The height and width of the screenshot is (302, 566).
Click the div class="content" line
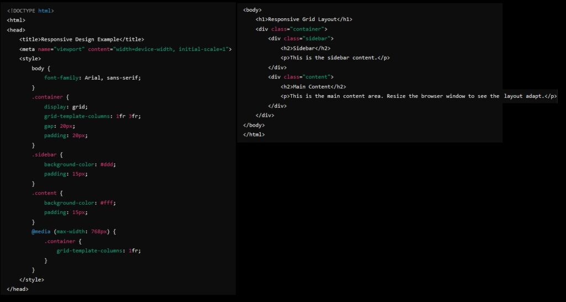[x=301, y=77]
